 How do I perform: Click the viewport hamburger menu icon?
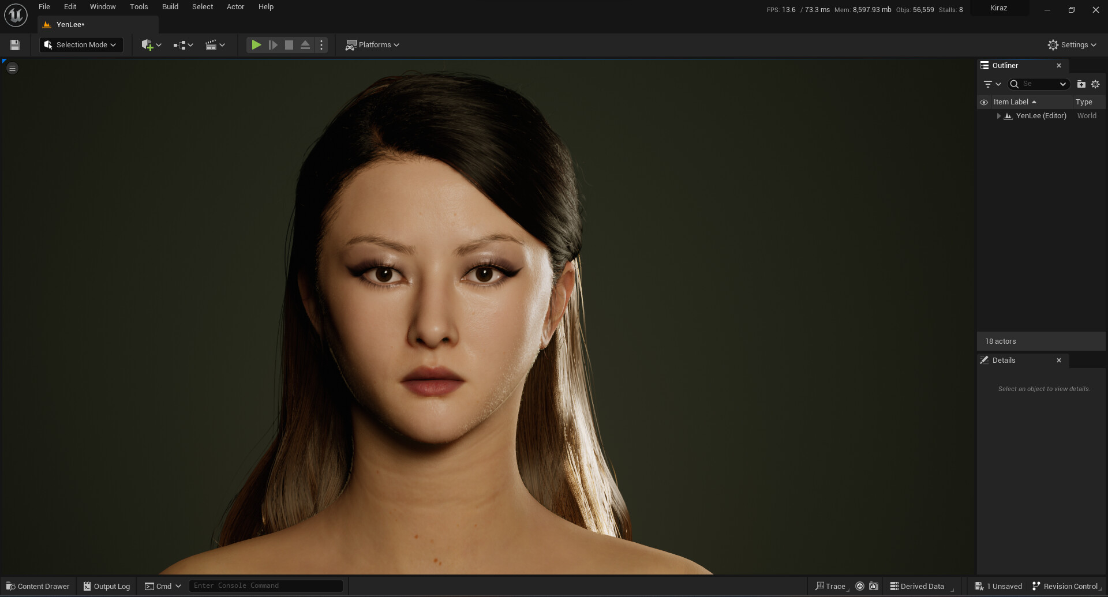coord(12,67)
